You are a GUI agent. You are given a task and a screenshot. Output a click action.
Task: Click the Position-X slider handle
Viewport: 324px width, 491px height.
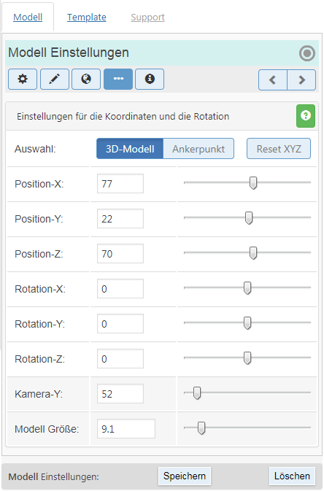pos(253,183)
